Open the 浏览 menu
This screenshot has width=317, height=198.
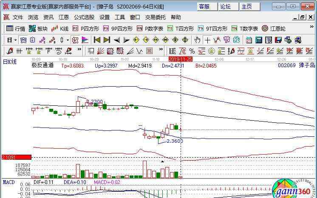(x=33, y=17)
